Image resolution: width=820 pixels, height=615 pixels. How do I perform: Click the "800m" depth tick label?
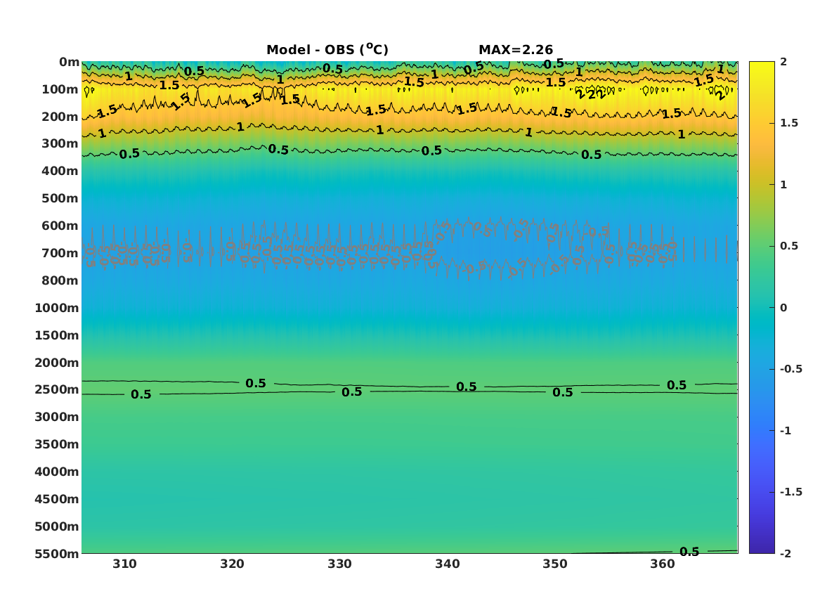point(60,280)
